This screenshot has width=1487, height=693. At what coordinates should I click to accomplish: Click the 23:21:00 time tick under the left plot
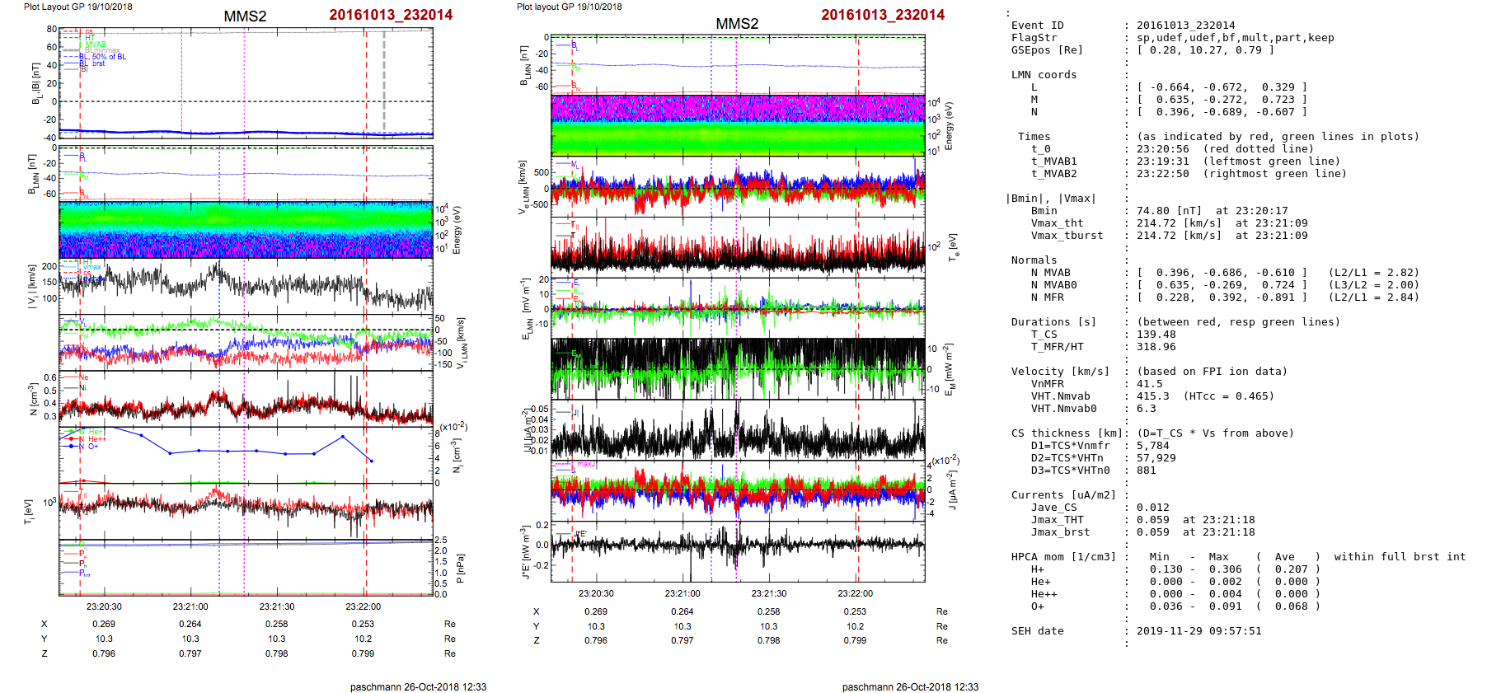[x=190, y=606]
